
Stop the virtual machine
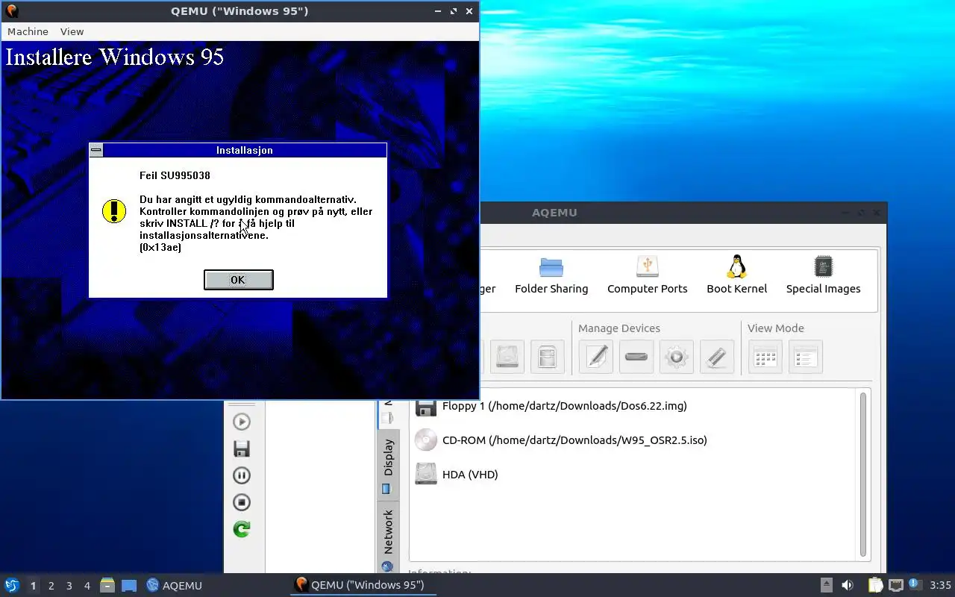click(x=242, y=502)
